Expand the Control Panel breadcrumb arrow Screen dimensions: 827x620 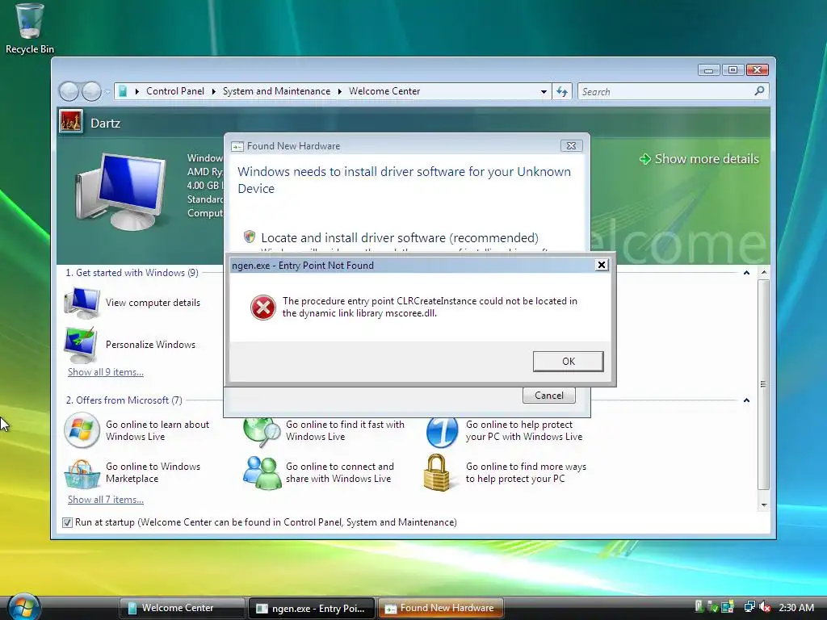pyautogui.click(x=137, y=91)
